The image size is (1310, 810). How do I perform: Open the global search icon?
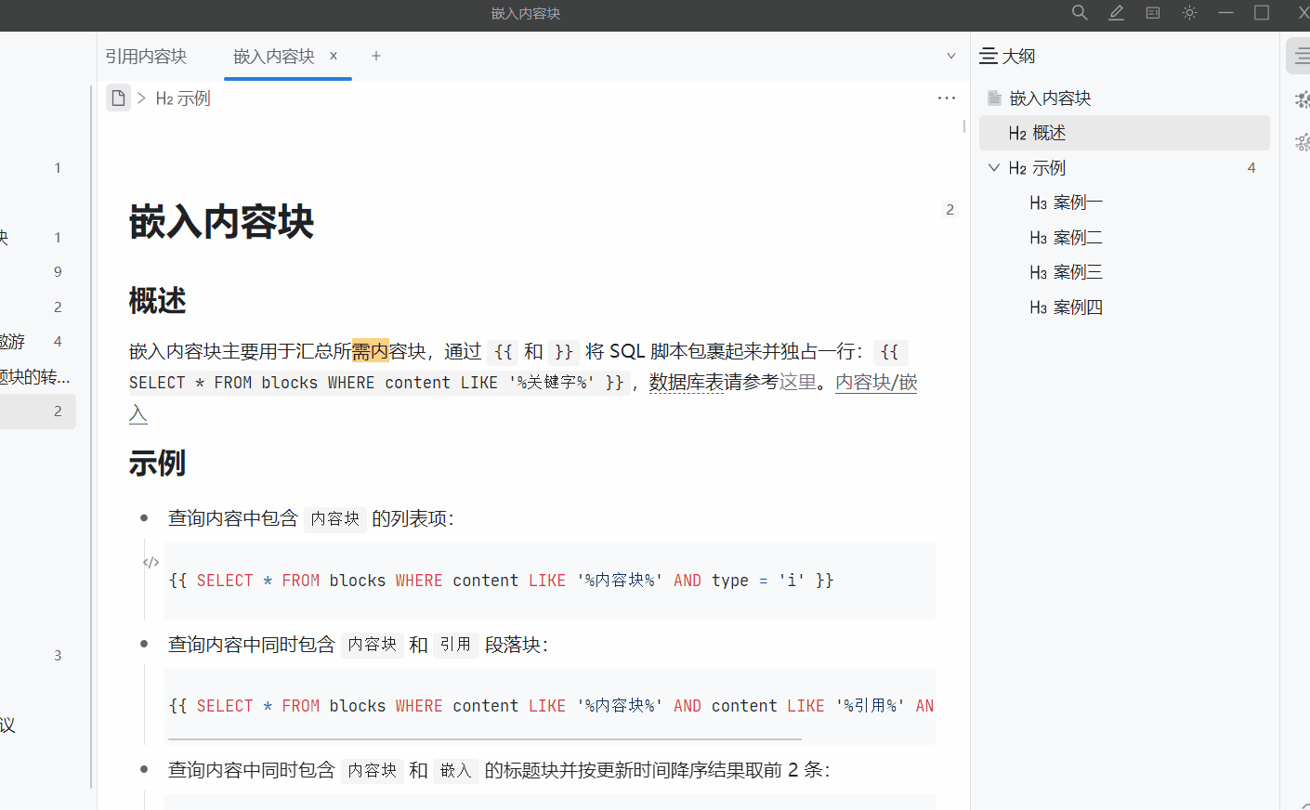point(1079,13)
